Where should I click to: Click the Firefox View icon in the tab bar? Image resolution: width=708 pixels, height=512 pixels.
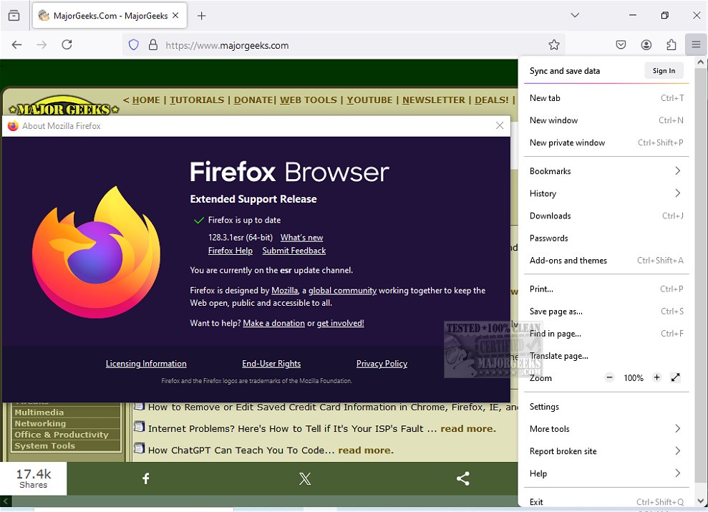coord(14,15)
